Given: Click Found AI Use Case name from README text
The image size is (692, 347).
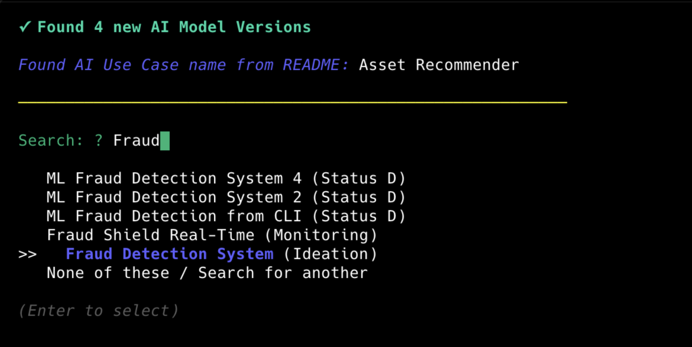Looking at the screenshot, I should (x=183, y=65).
